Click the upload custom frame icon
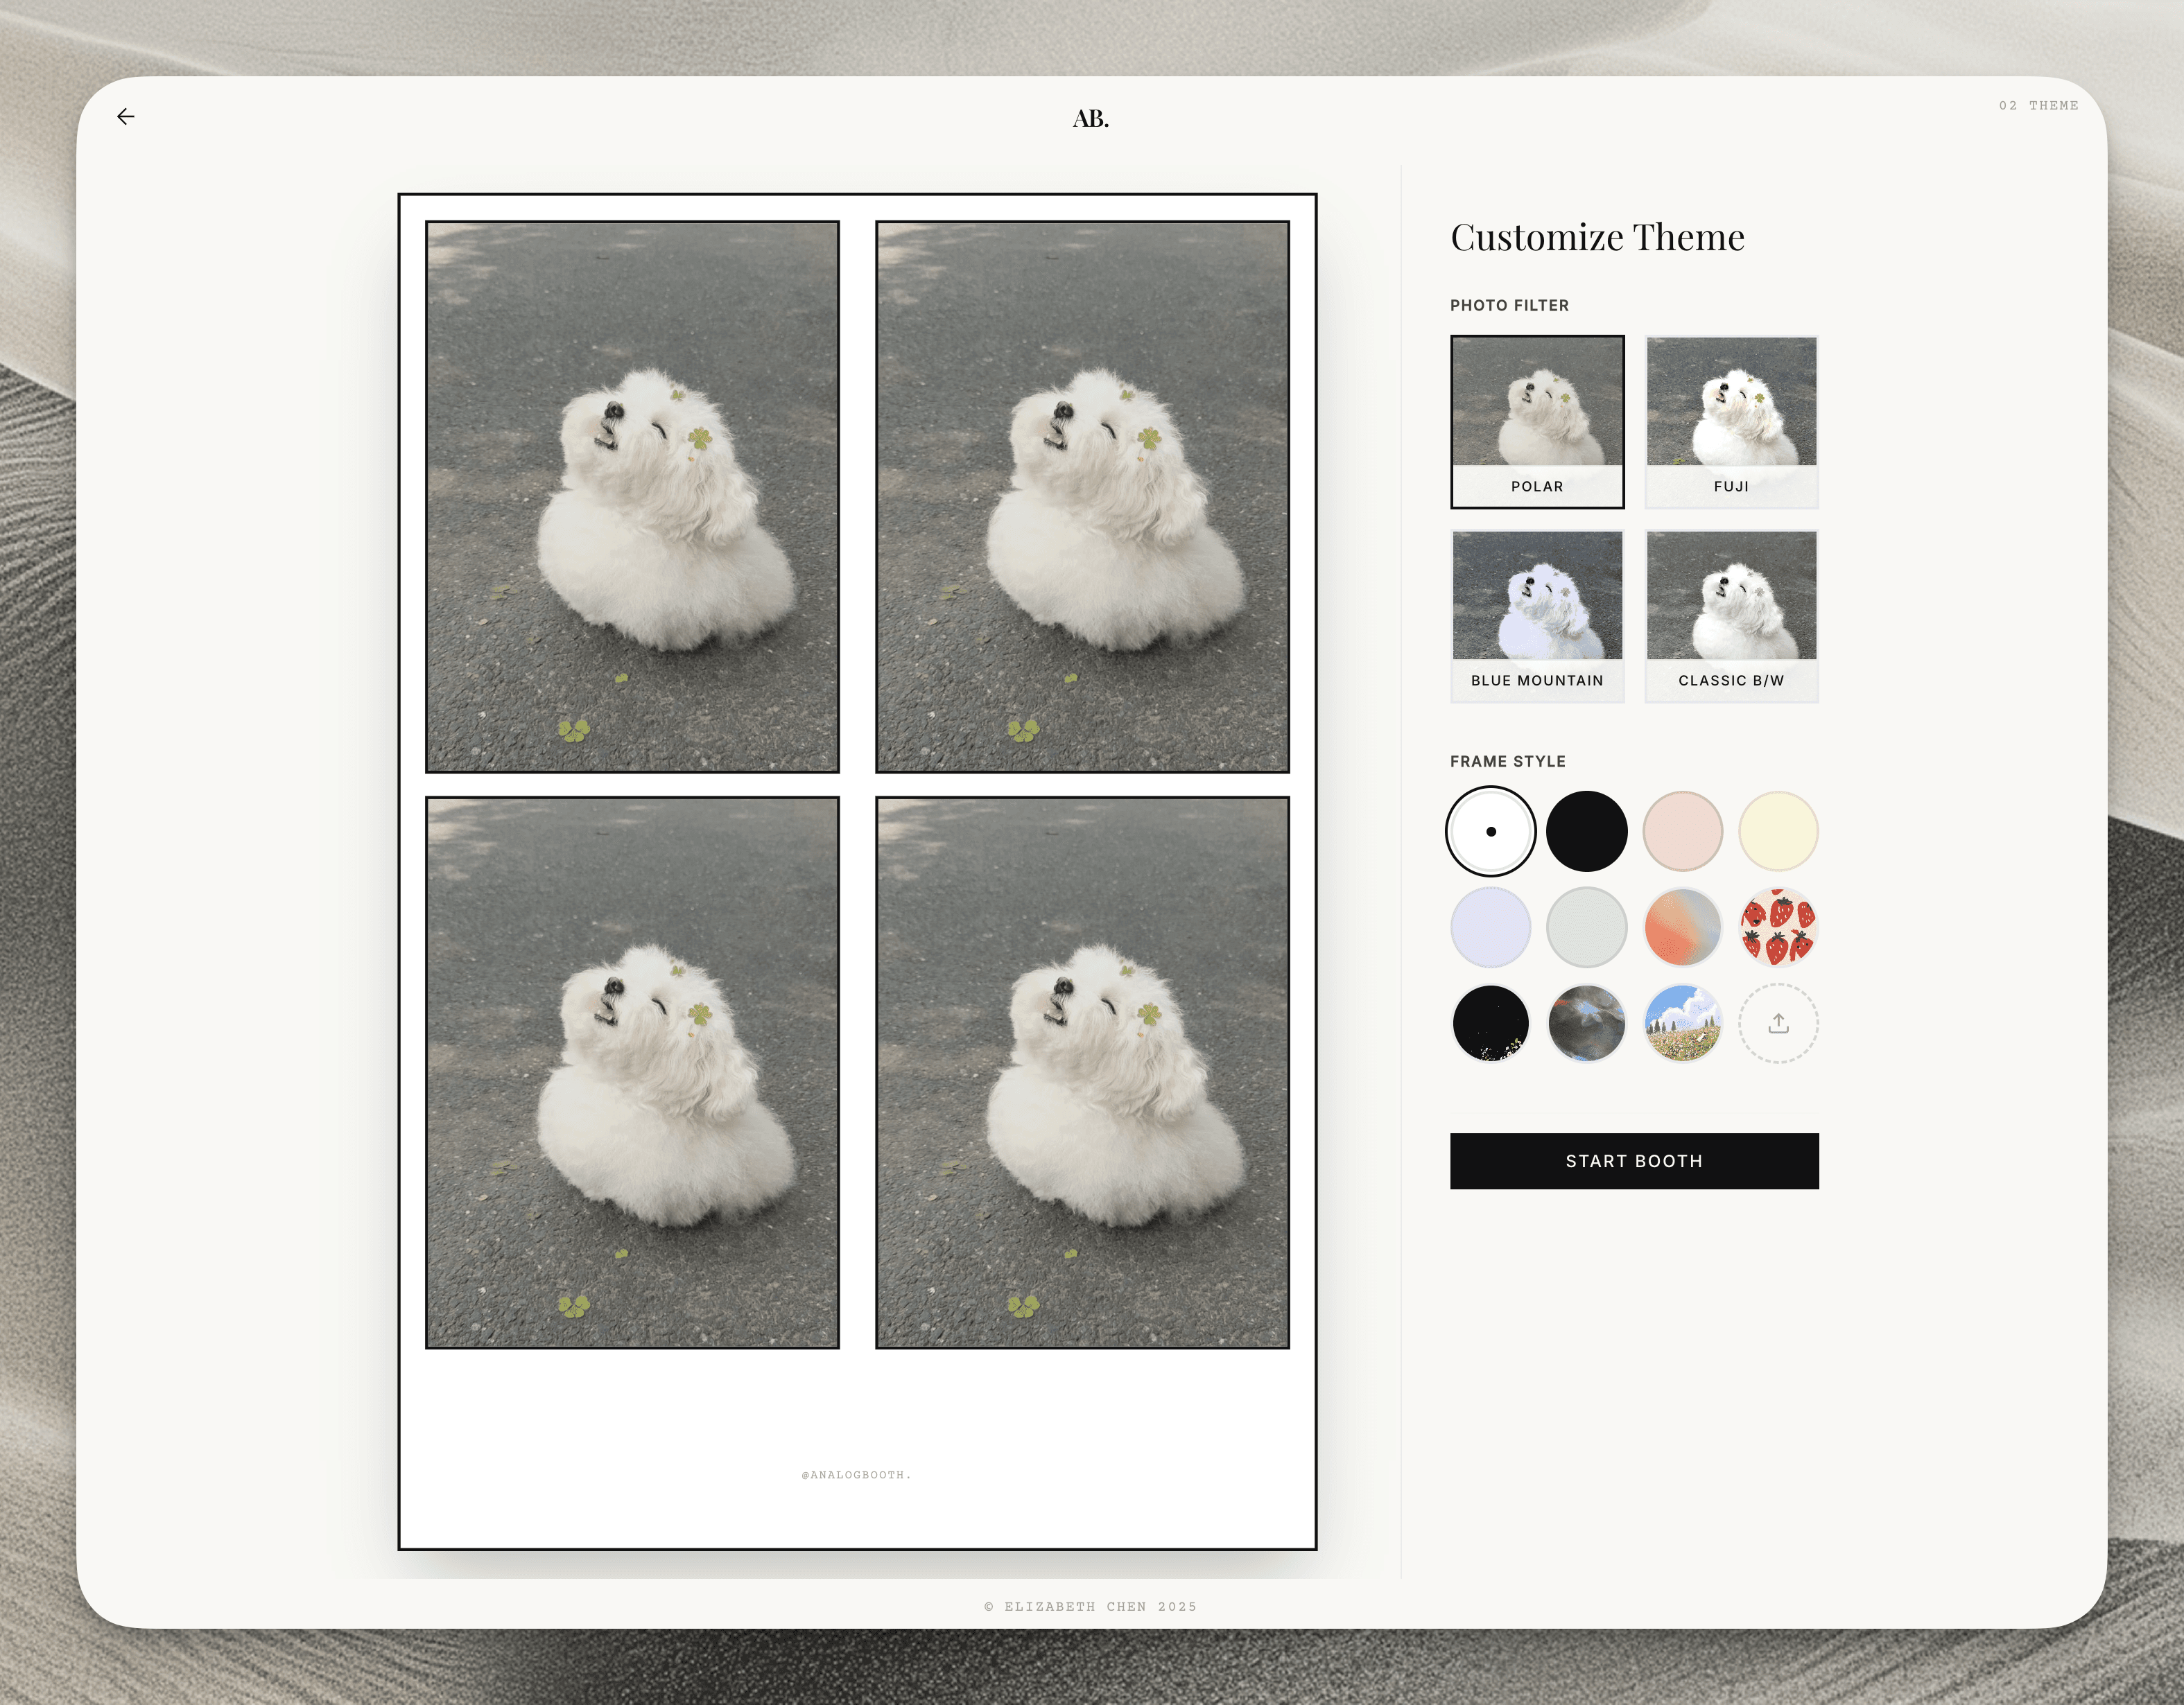The image size is (2184, 1705). click(1778, 1024)
